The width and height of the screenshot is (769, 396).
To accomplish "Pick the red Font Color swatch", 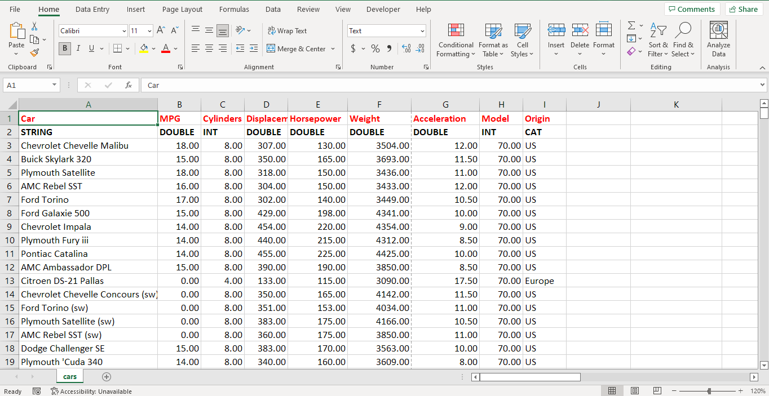I will click(x=166, y=49).
